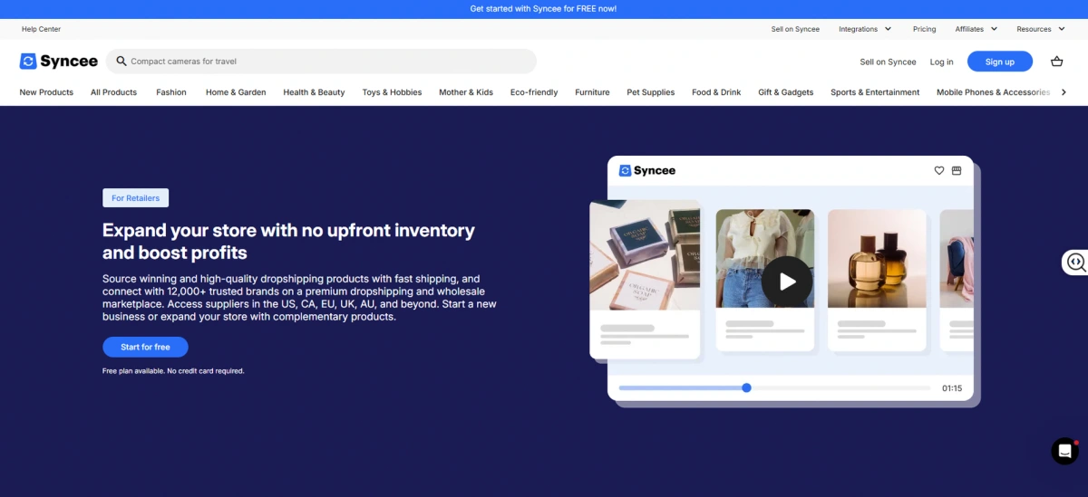Click the Syncee logo inside the video preview
This screenshot has height=497, width=1088.
click(x=646, y=170)
